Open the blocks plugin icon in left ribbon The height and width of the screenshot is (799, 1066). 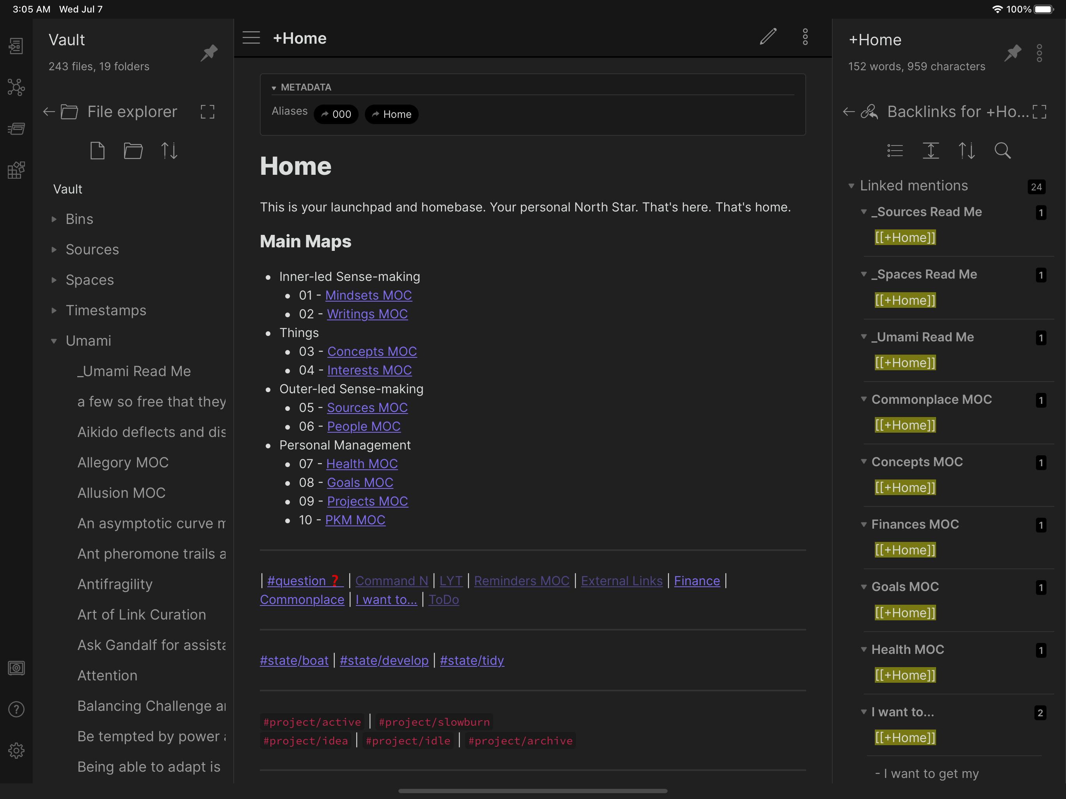pyautogui.click(x=16, y=170)
